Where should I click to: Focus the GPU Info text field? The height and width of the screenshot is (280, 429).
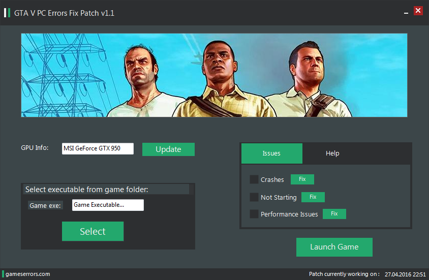[x=98, y=148]
